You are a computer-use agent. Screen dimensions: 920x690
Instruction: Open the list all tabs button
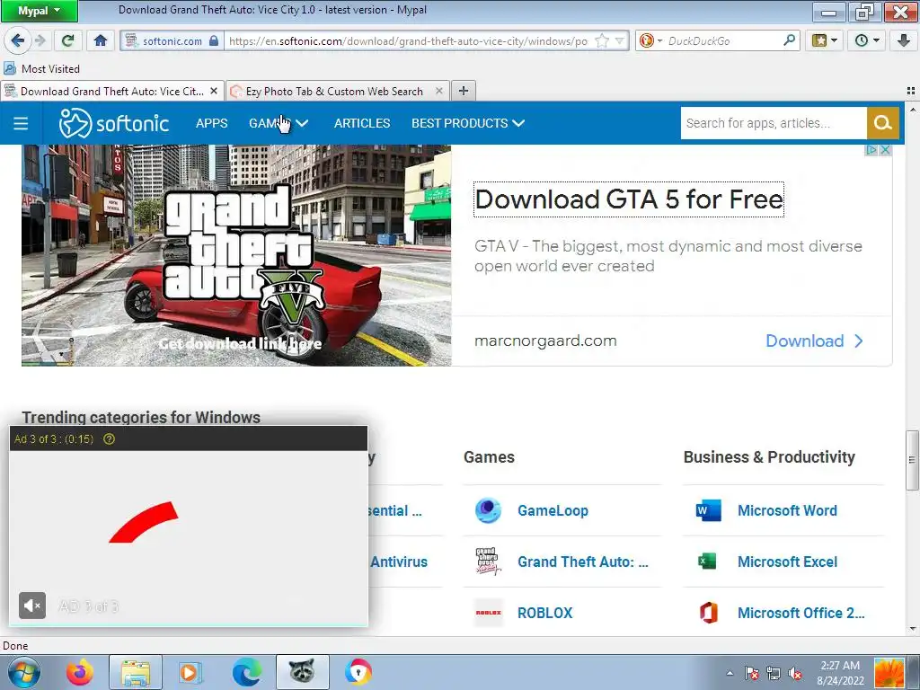pos(911,91)
